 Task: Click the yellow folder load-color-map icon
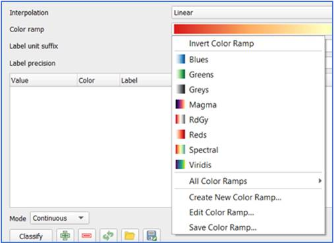click(x=130, y=236)
